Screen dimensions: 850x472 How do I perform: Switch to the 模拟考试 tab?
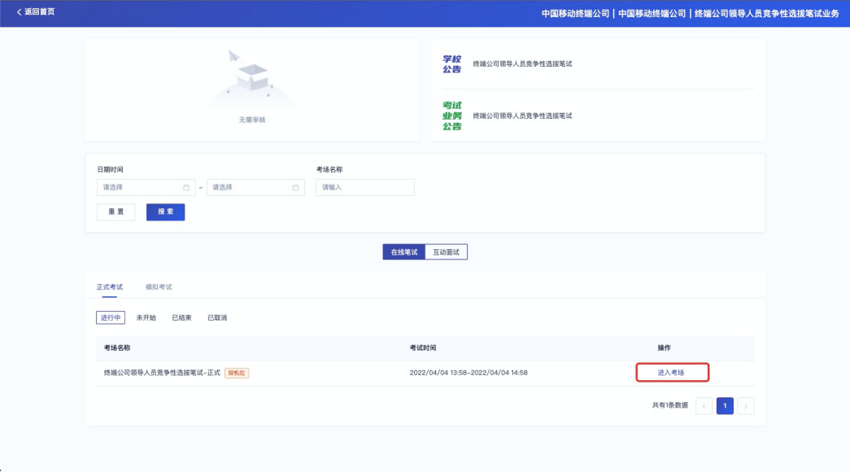point(159,287)
